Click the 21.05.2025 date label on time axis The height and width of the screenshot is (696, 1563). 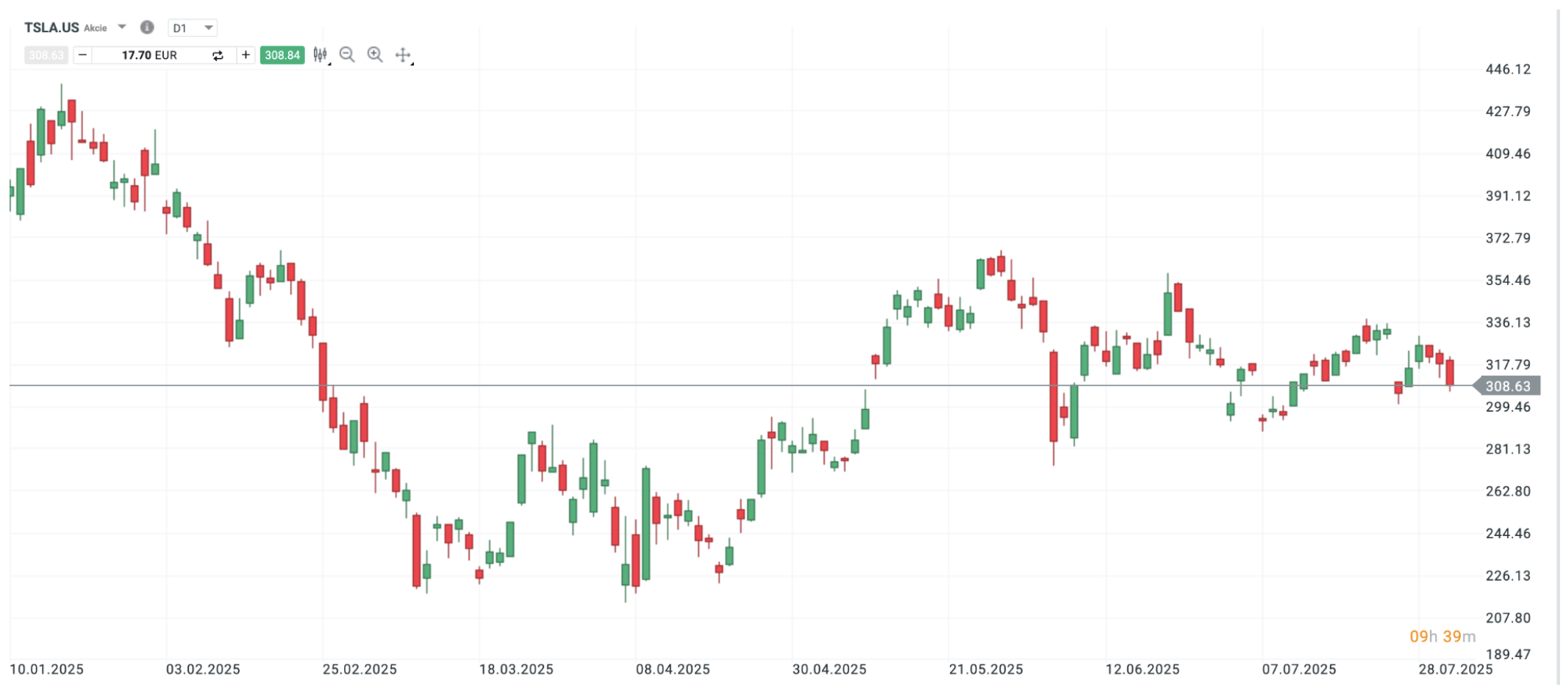point(985,670)
